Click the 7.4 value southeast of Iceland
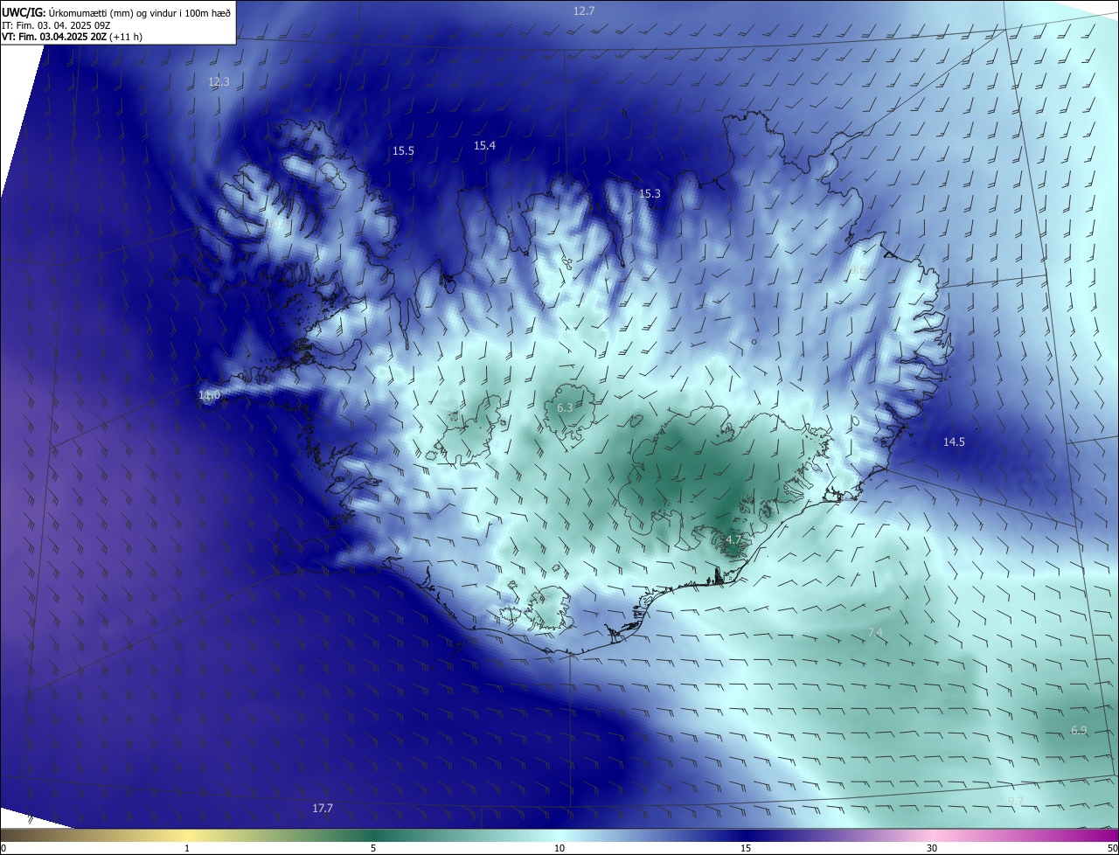 (x=875, y=633)
